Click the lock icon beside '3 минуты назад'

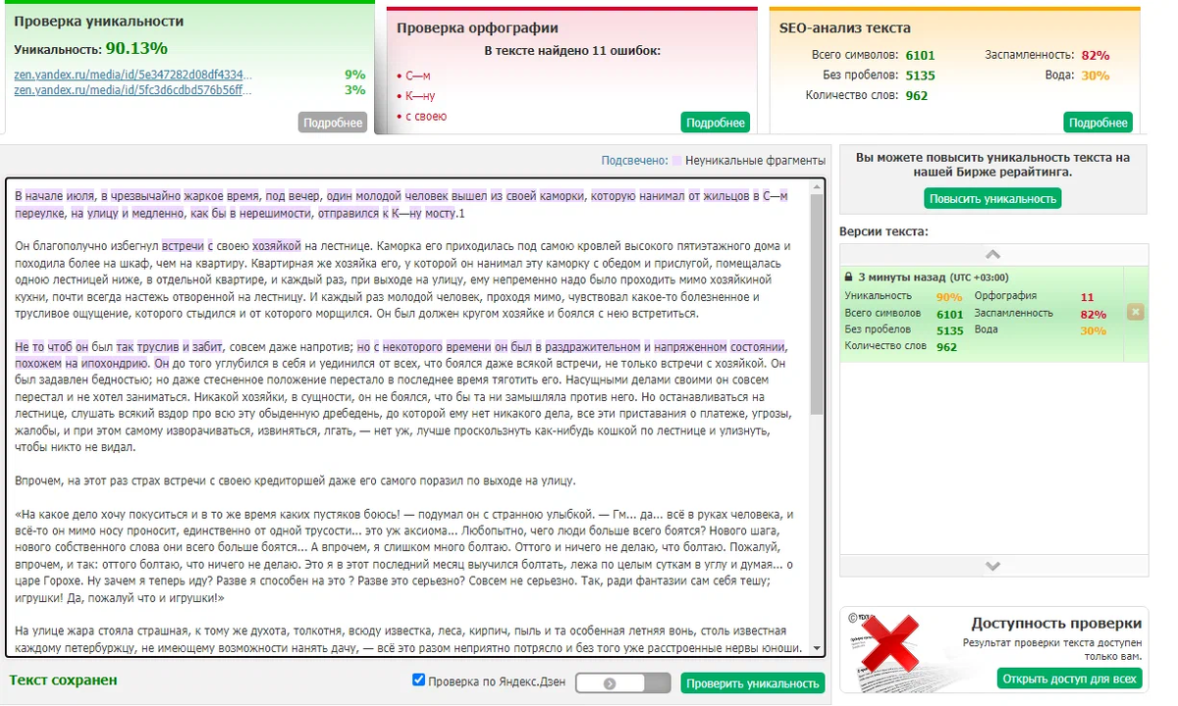tap(849, 277)
